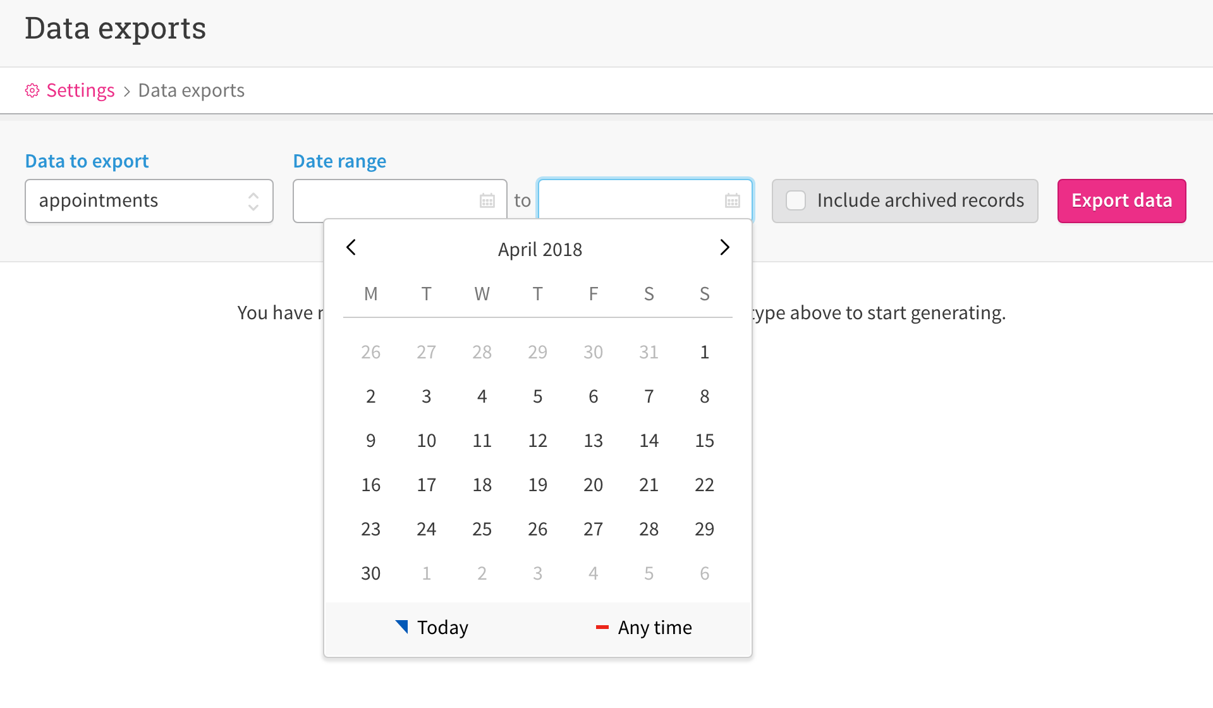1213x708 pixels.
Task: Click the Data exports breadcrumb item
Action: [x=191, y=90]
